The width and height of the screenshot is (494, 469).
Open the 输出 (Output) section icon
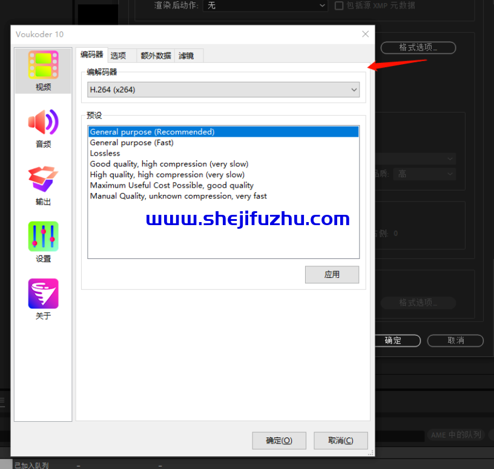43,186
